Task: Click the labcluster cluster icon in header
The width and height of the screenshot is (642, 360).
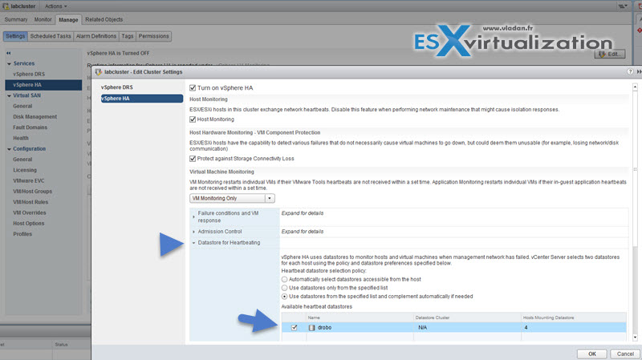Action: [6, 6]
